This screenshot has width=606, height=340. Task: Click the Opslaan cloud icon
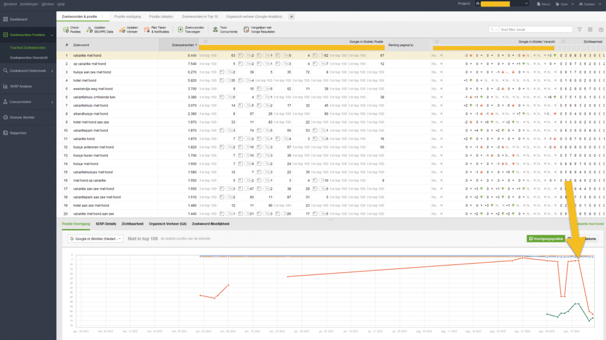click(581, 4)
